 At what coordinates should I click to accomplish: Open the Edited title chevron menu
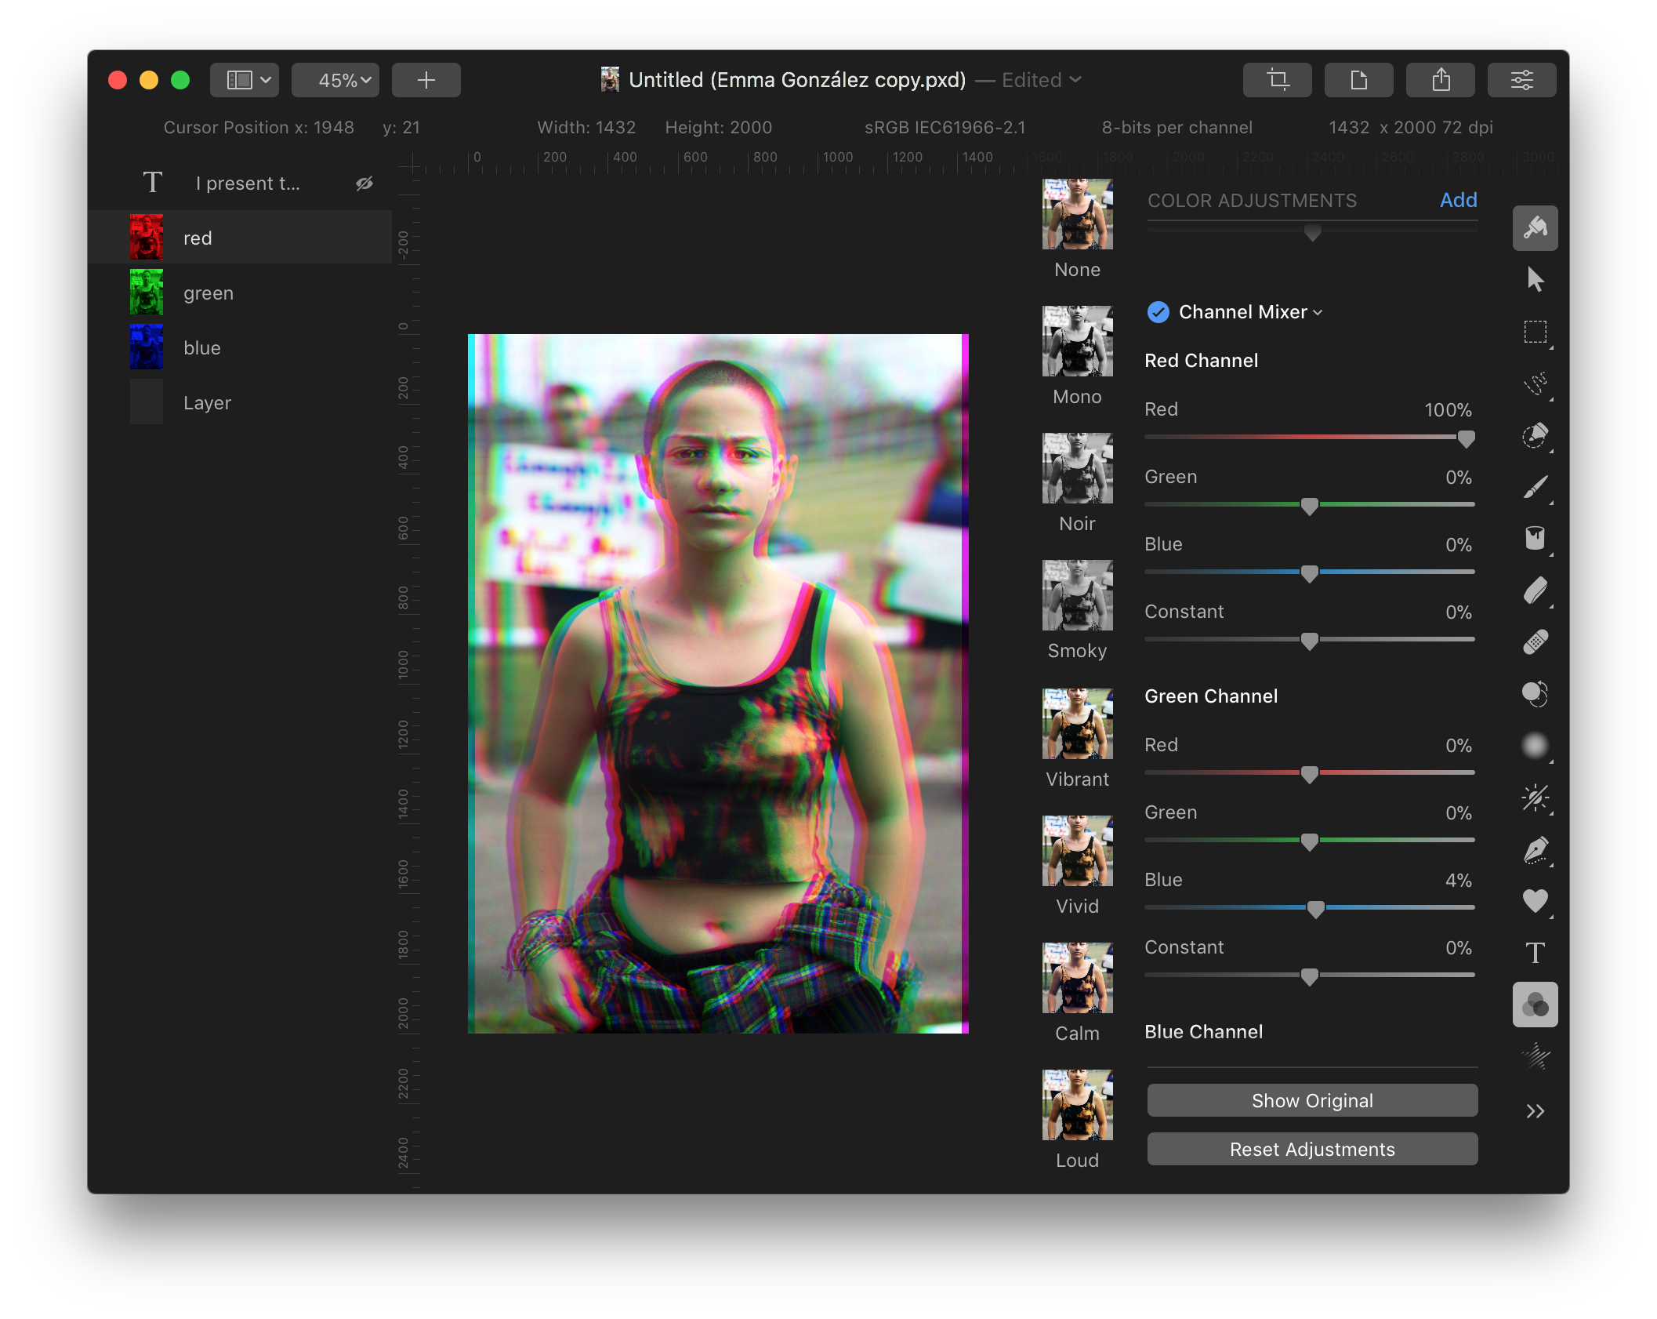coord(1075,80)
